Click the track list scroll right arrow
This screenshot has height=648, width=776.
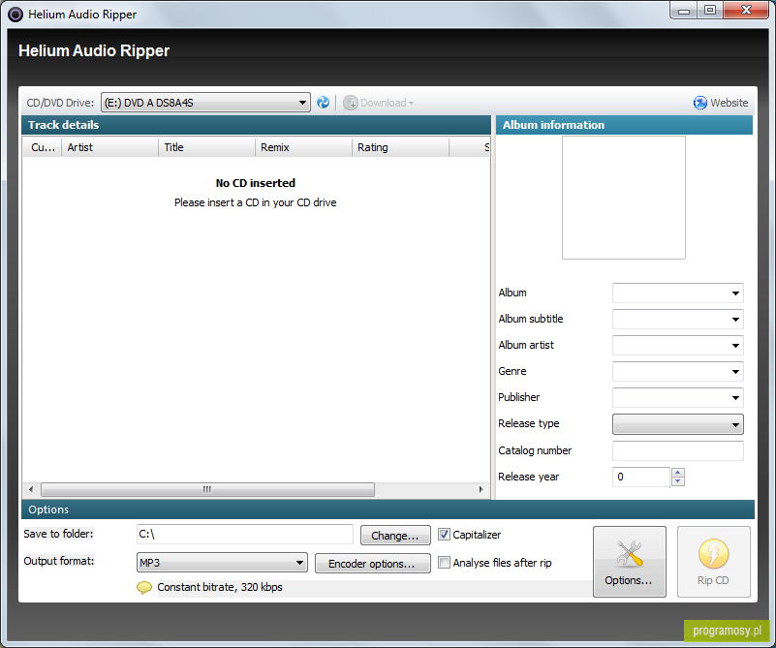point(481,490)
